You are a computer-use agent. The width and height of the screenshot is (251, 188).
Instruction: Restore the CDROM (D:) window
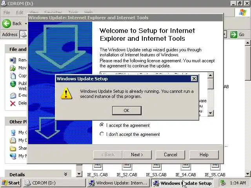[x=240, y=3]
